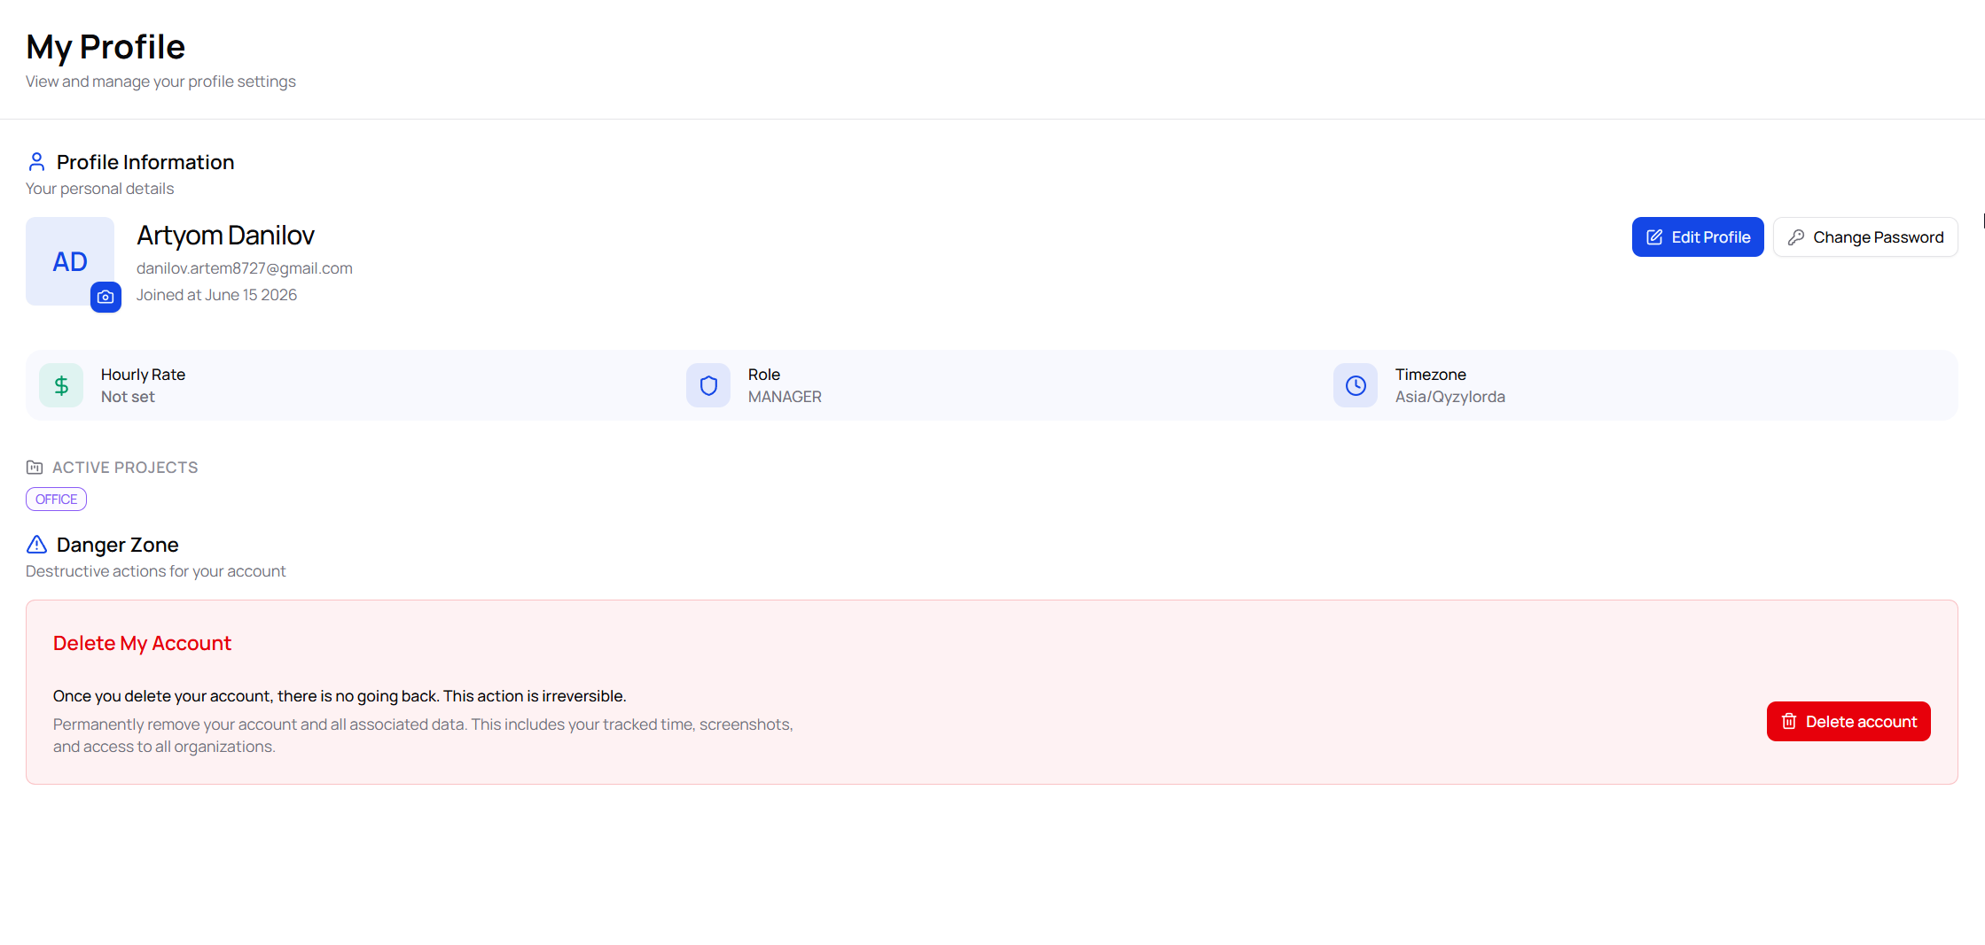Click the warning triangle Danger Zone icon
Screen dimensions: 1985x945
click(36, 544)
